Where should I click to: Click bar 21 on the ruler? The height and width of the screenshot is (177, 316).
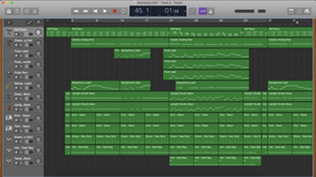tap(171, 21)
